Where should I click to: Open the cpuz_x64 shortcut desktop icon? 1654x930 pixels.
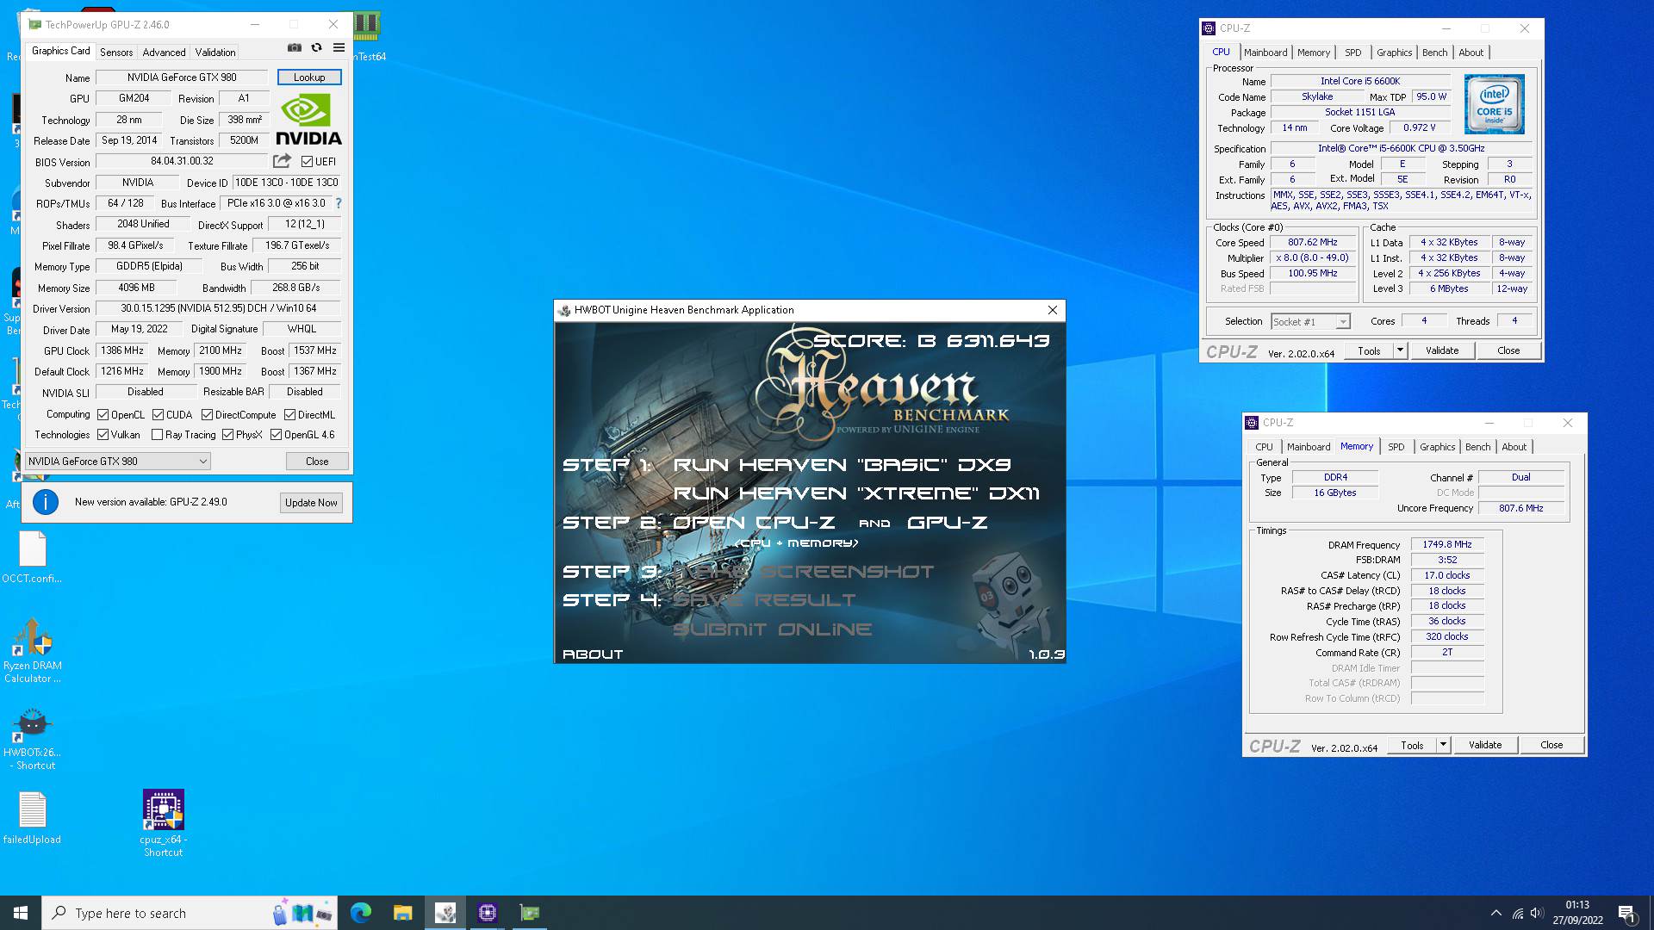point(163,823)
